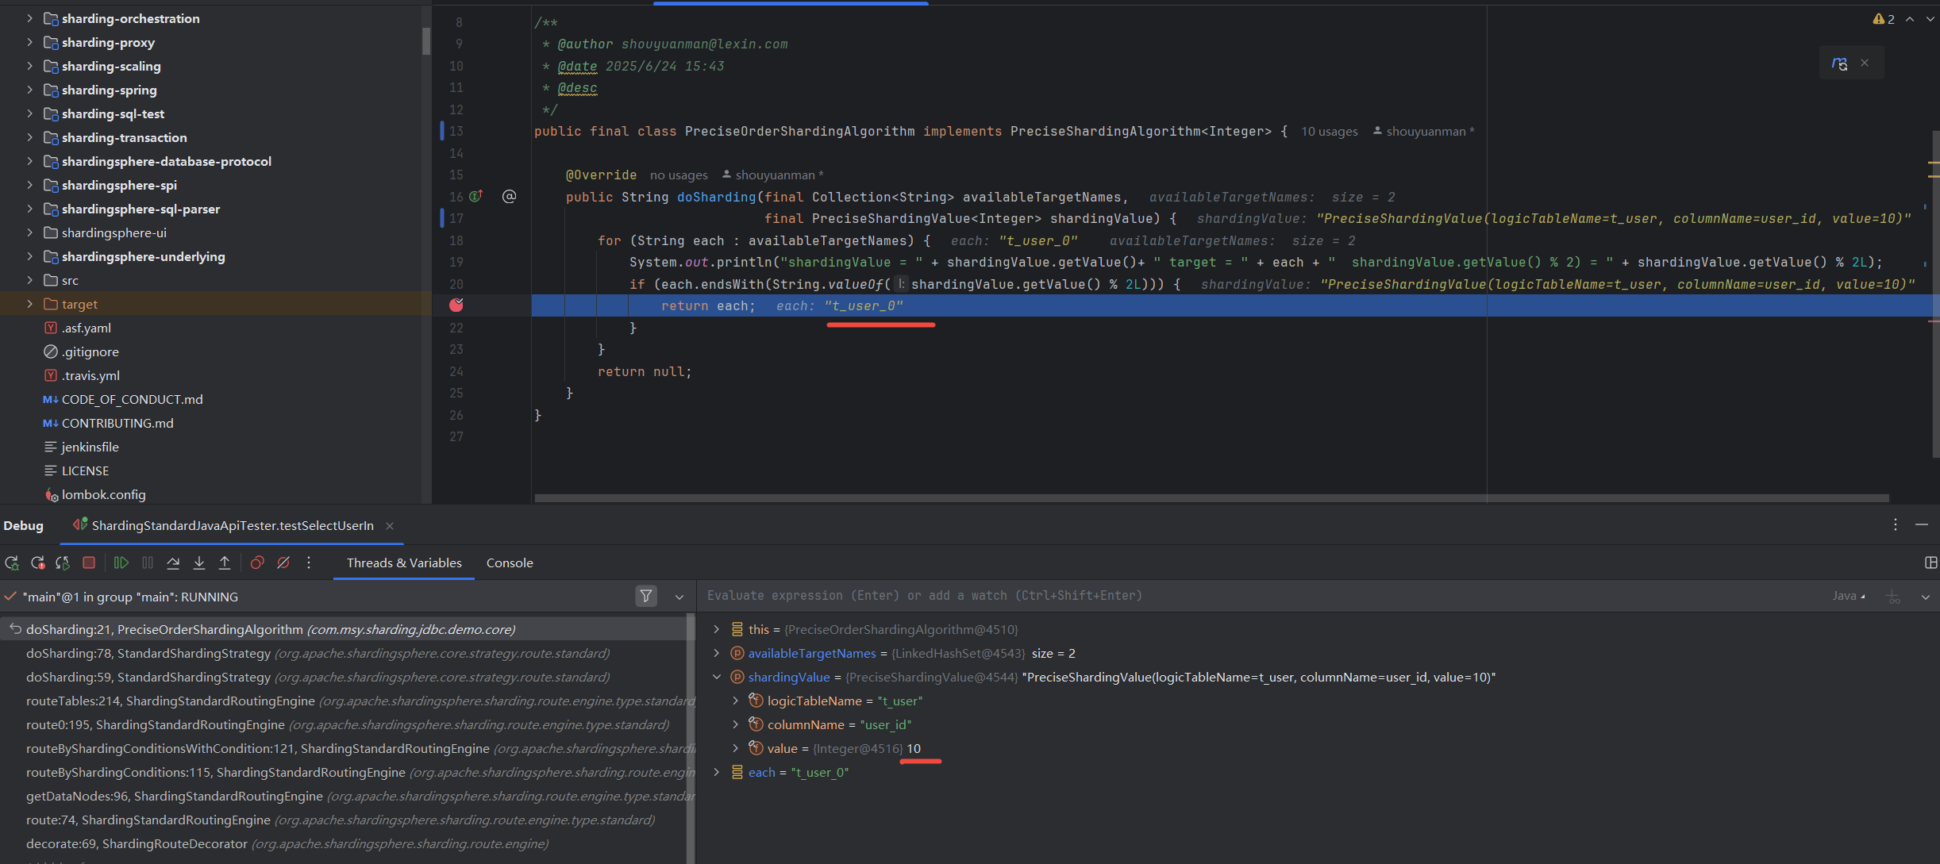The height and width of the screenshot is (864, 1940).
Task: Click the frames filter funnel icon
Action: coord(646,596)
